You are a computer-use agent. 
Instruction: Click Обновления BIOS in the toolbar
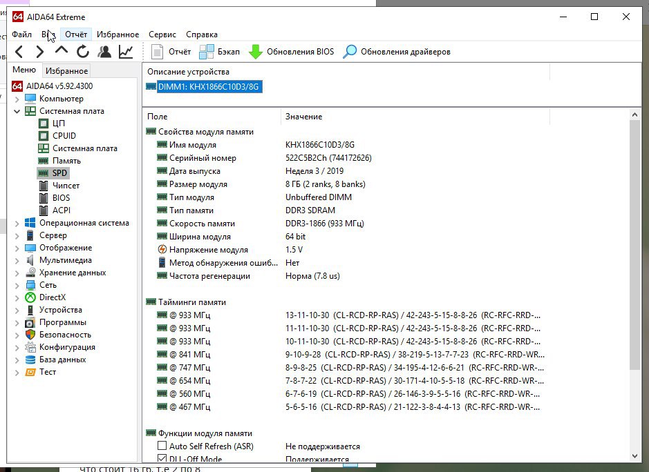[x=292, y=52]
